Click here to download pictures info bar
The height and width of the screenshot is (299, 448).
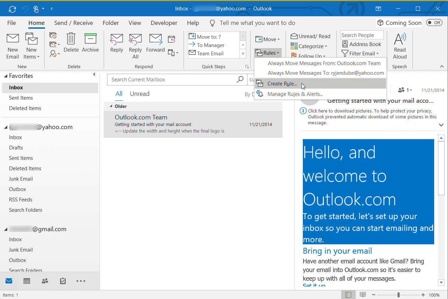tap(368, 117)
